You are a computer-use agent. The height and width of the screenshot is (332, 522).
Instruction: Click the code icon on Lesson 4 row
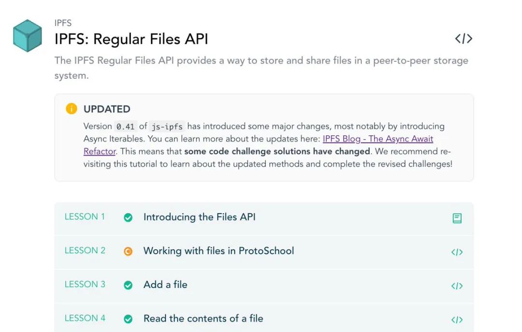point(457,320)
